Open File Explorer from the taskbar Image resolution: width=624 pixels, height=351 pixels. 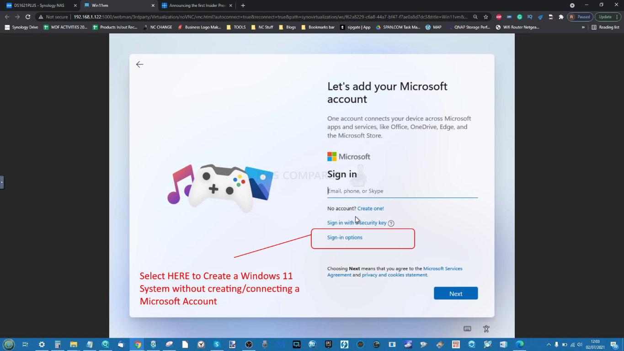click(x=74, y=344)
